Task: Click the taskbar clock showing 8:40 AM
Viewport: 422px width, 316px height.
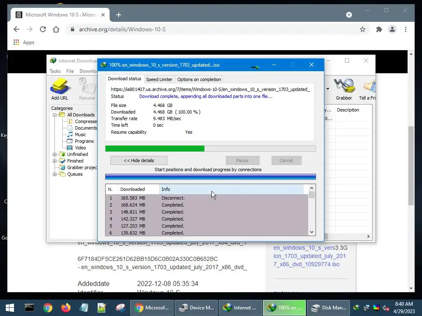Action: pos(404,308)
